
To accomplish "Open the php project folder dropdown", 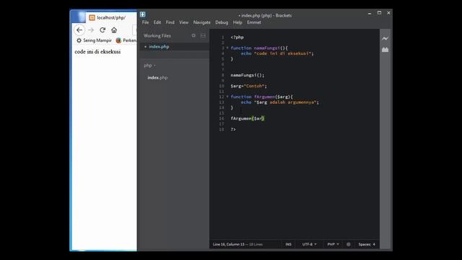I will pyautogui.click(x=149, y=66).
